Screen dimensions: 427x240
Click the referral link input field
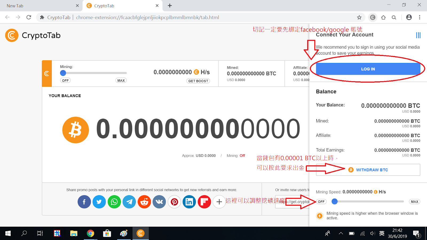[x=292, y=202]
